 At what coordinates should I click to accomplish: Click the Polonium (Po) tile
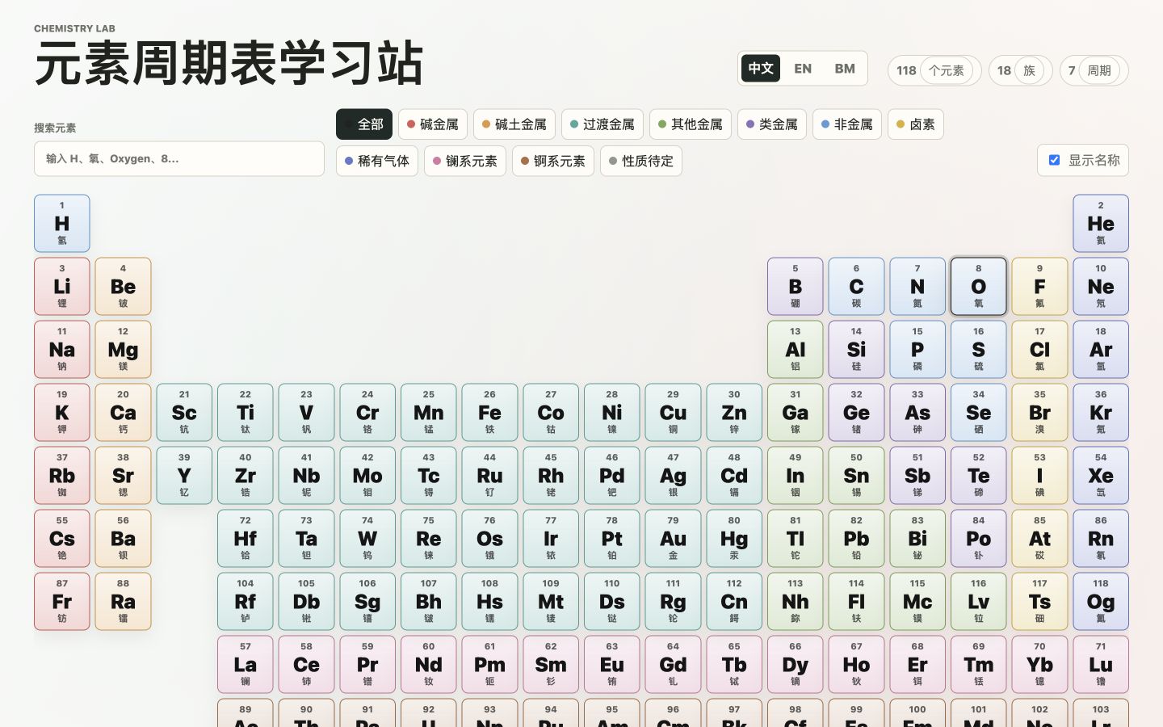pyautogui.click(x=979, y=538)
